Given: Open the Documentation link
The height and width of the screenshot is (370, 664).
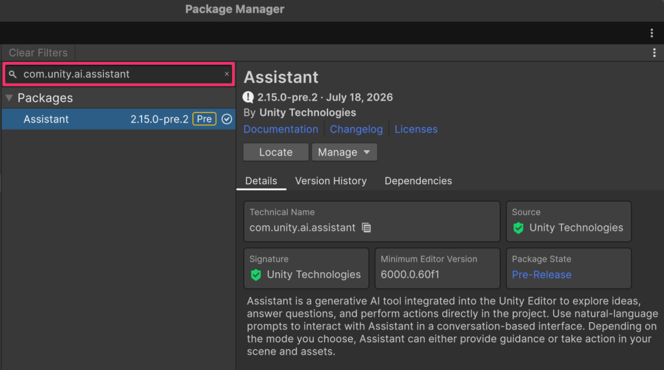Looking at the screenshot, I should [x=281, y=129].
